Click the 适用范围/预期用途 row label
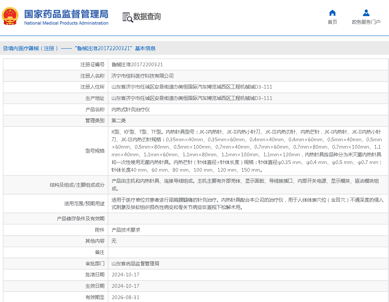Image resolution: width=389 pixels, height=302 pixels. click(x=84, y=204)
